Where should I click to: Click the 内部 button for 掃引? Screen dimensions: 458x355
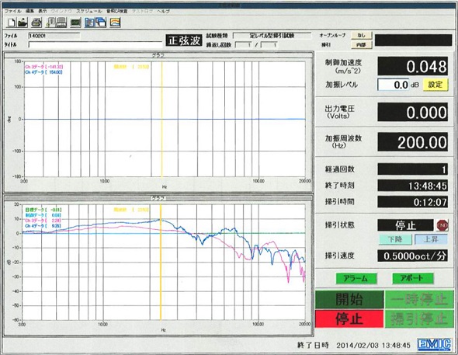(x=362, y=45)
